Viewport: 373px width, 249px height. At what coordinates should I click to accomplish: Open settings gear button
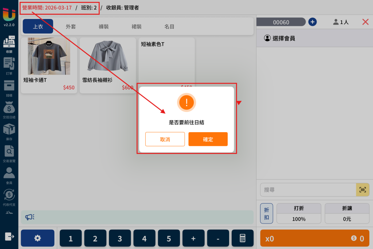pos(38,238)
